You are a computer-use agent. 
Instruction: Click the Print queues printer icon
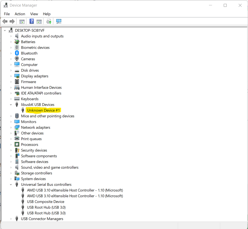click(x=17, y=139)
